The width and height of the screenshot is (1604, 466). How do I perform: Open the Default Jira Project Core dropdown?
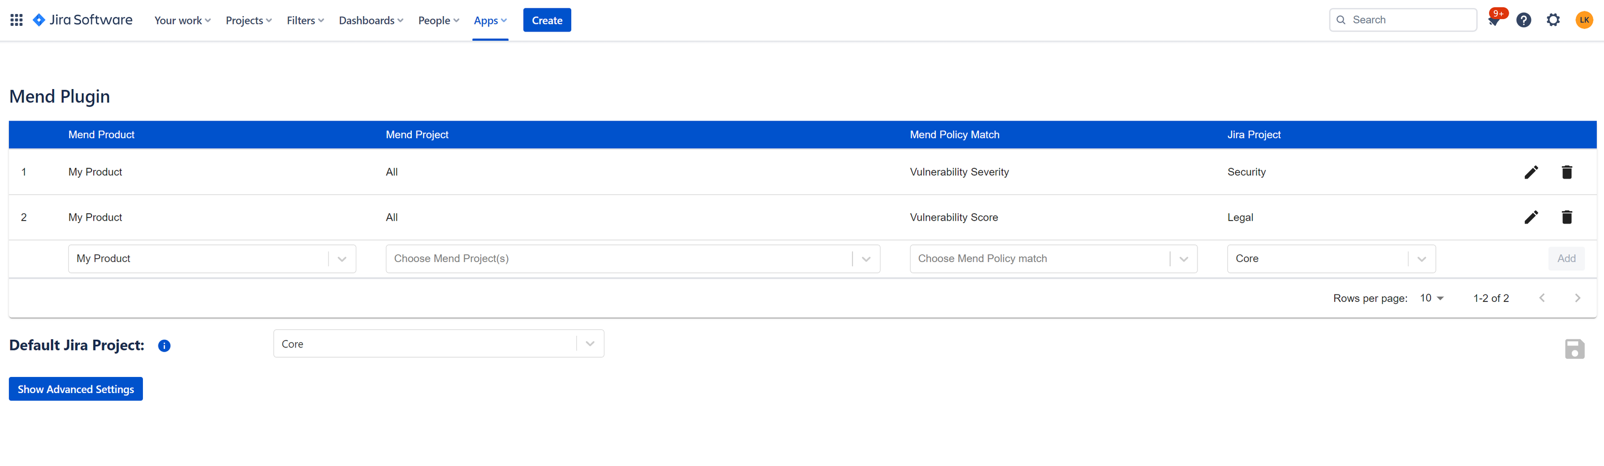tap(438, 344)
